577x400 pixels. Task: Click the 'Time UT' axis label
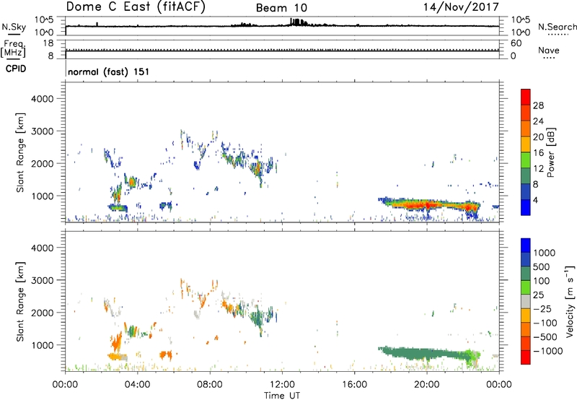pos(282,396)
